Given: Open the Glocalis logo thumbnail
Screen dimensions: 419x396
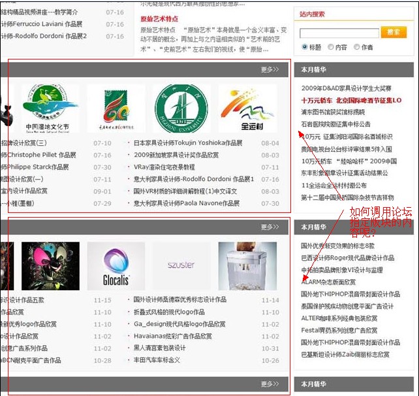Looking at the screenshot, I should [x=116, y=266].
